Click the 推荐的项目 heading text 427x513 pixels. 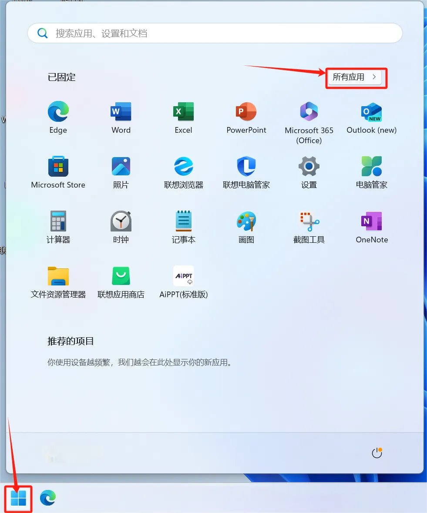[71, 341]
